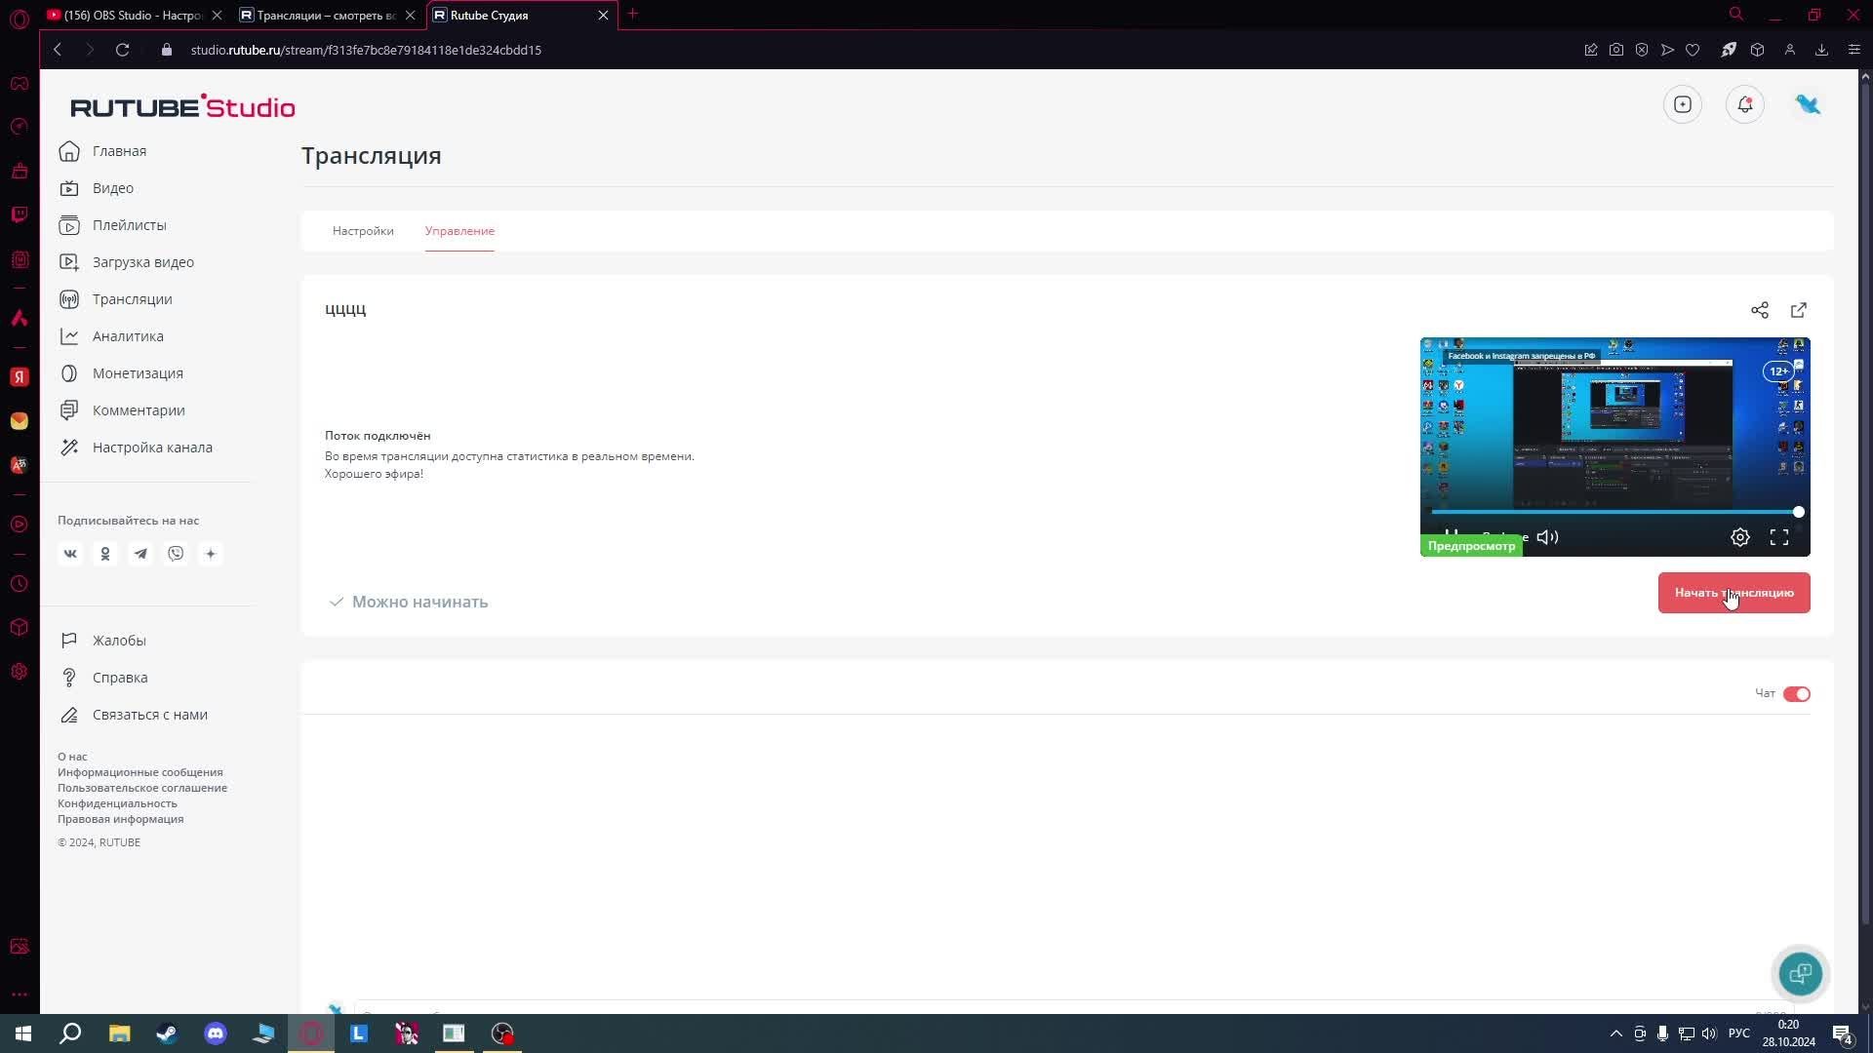Screen dimensions: 1873x1053
Task: Mute the preview player volume
Action: [1547, 537]
